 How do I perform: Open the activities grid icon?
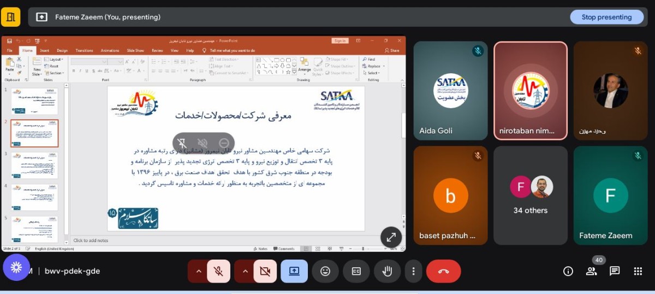tap(638, 271)
